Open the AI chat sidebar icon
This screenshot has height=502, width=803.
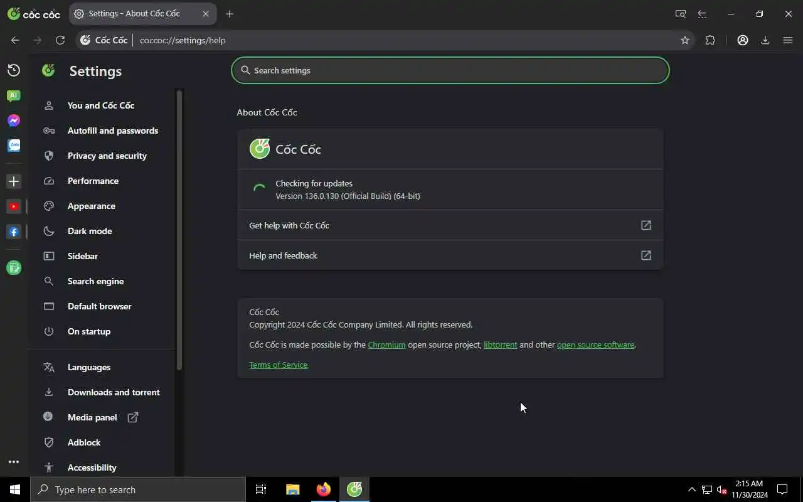pos(14,96)
